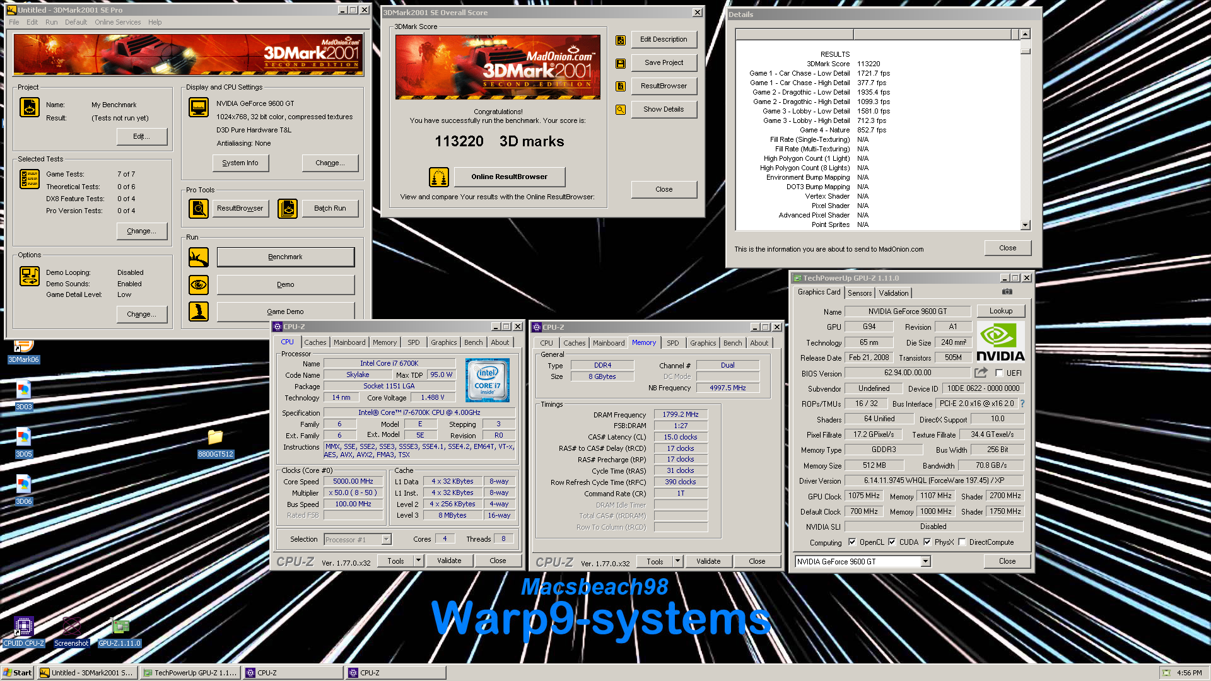Open the Processor #1 selection dropdown in CPU-Z
1211x681 pixels.
coord(386,540)
